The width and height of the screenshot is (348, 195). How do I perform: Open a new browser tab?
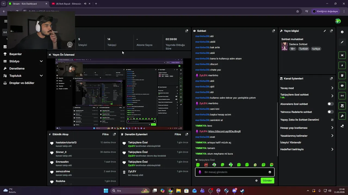coord(96,4)
